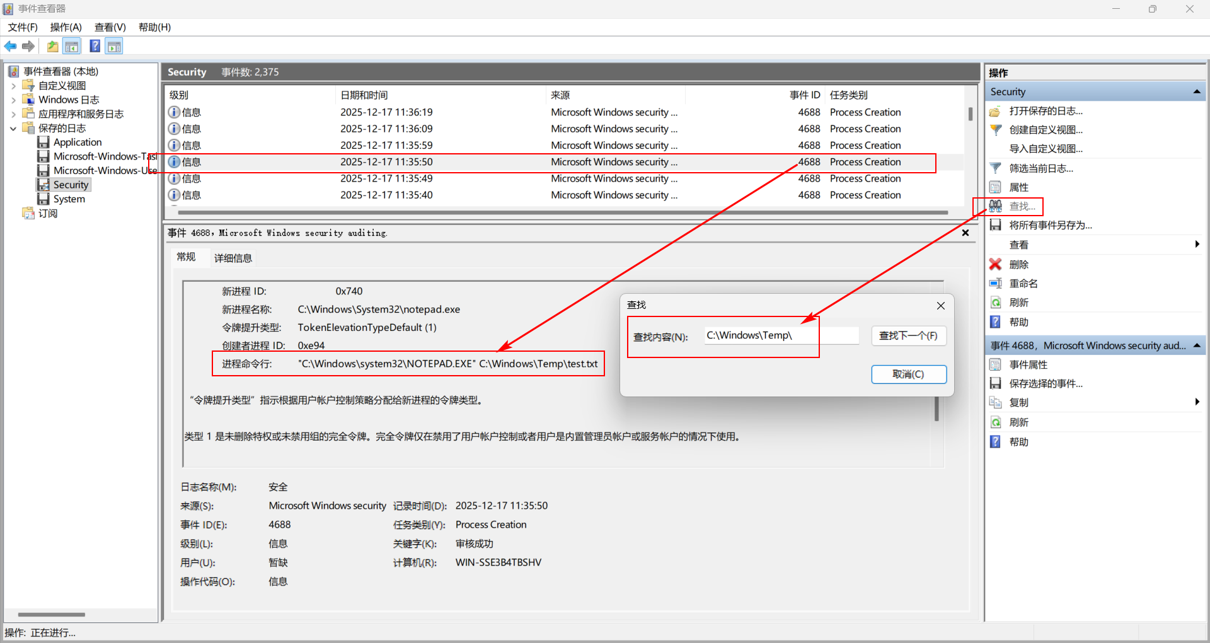
Task: Click Save Selected Events disk icon
Action: (996, 383)
